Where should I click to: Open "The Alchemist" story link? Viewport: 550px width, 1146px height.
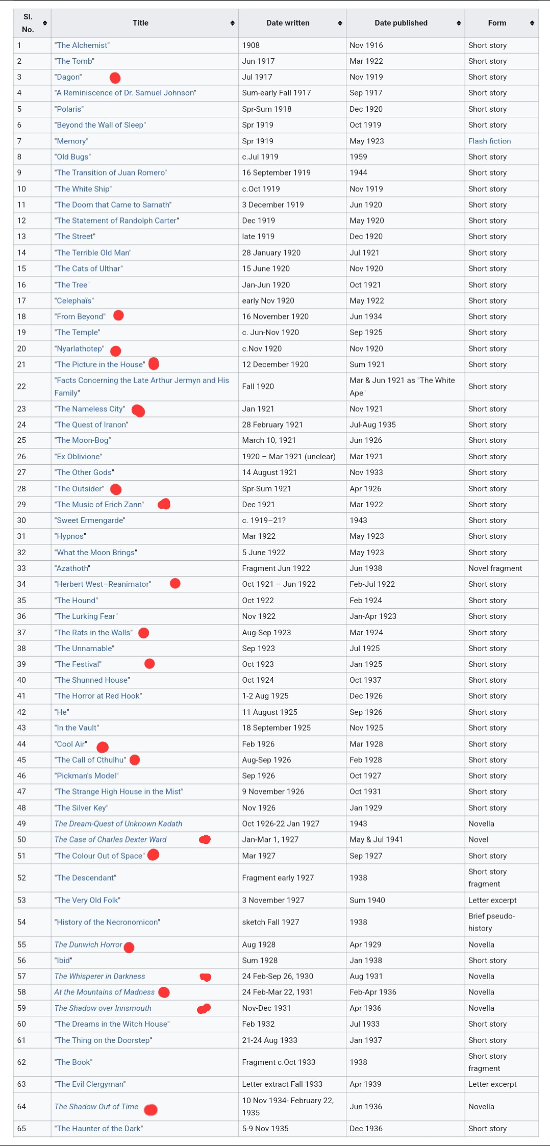(x=82, y=45)
